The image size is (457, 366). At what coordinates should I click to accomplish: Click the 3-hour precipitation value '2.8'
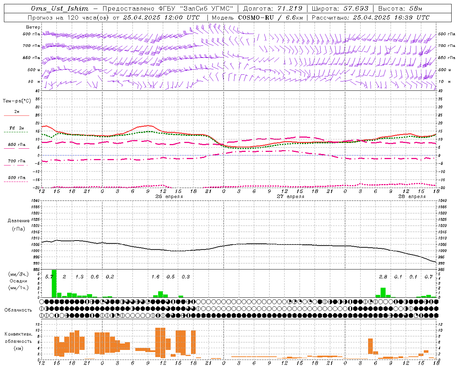pyautogui.click(x=383, y=277)
